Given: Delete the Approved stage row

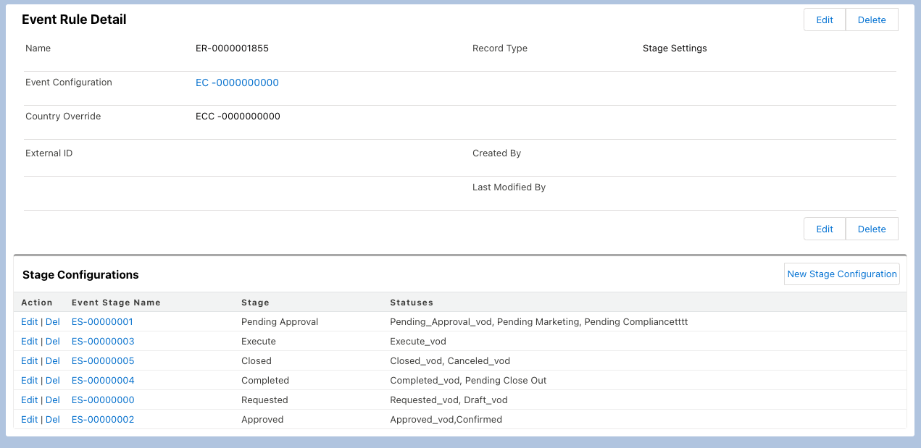Looking at the screenshot, I should click(x=53, y=419).
